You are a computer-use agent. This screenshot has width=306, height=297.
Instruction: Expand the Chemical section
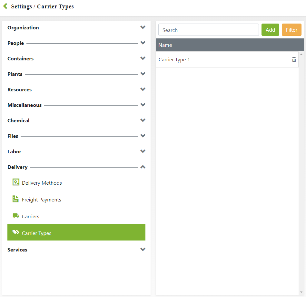pos(143,120)
